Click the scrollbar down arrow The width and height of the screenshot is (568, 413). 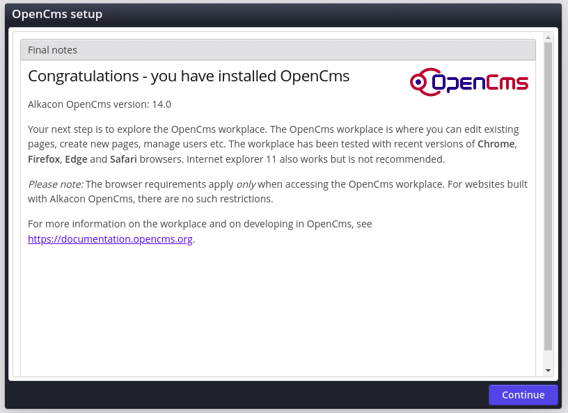(x=548, y=371)
